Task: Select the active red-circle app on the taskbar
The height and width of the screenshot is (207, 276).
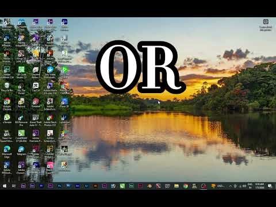Action: click(x=204, y=186)
